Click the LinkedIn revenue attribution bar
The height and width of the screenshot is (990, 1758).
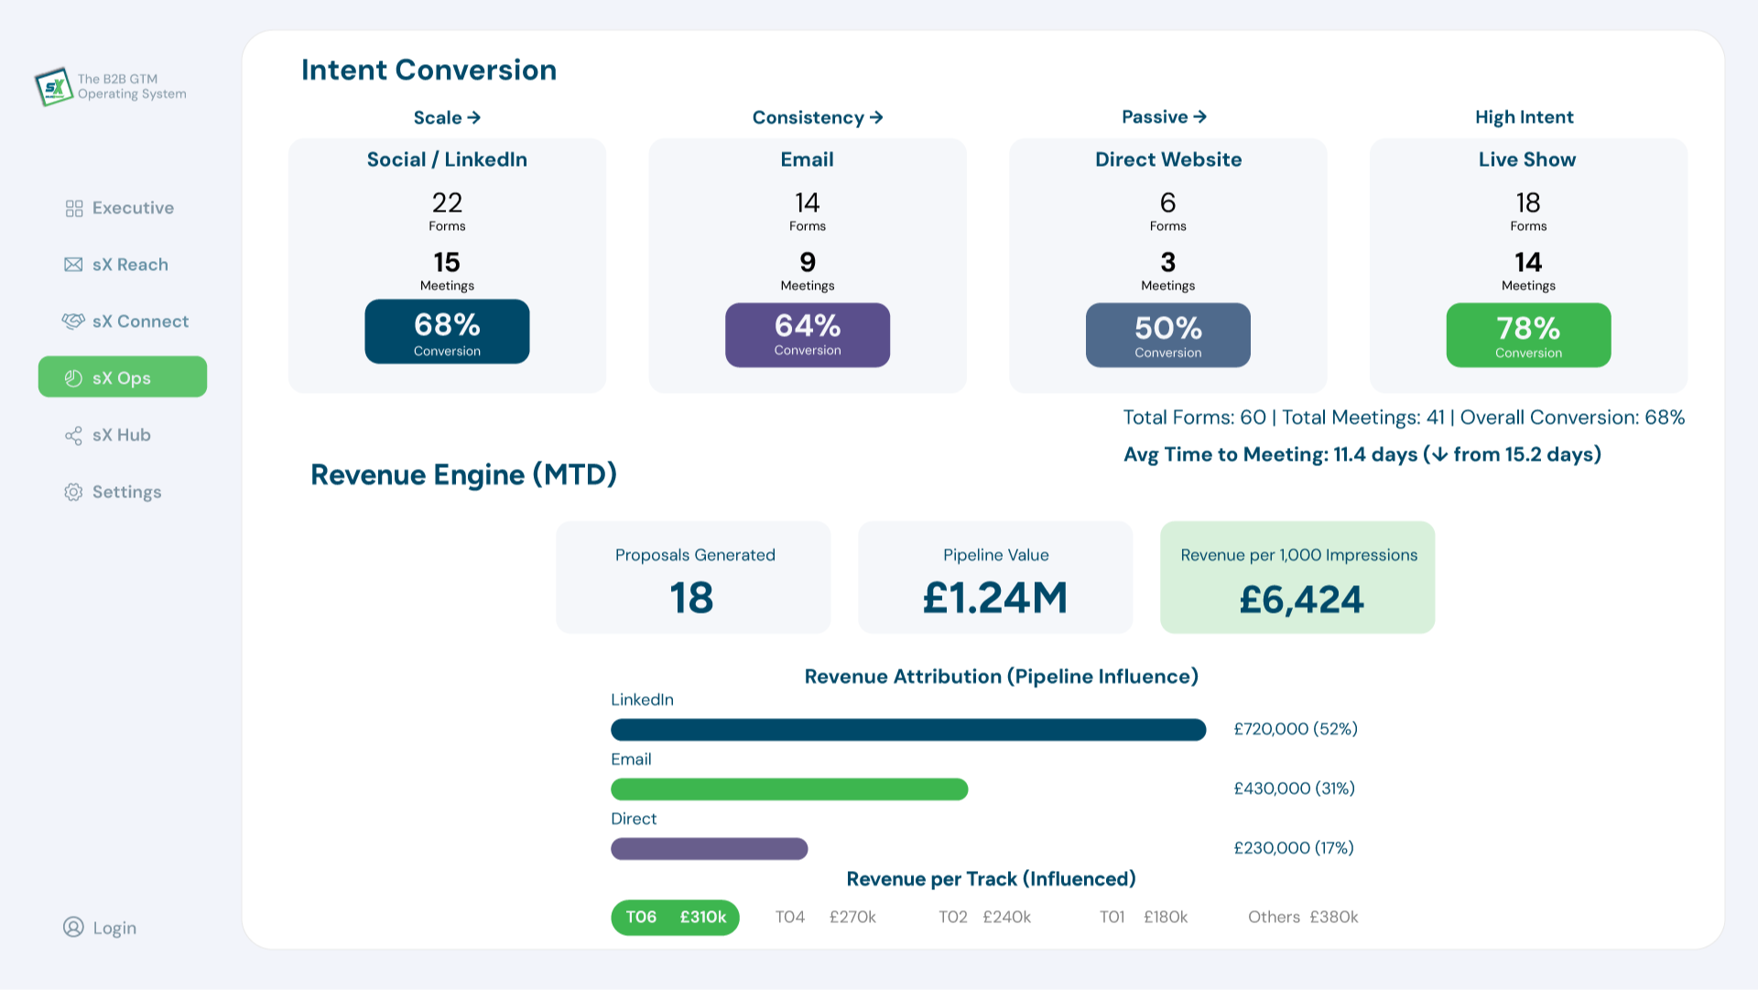click(x=907, y=730)
